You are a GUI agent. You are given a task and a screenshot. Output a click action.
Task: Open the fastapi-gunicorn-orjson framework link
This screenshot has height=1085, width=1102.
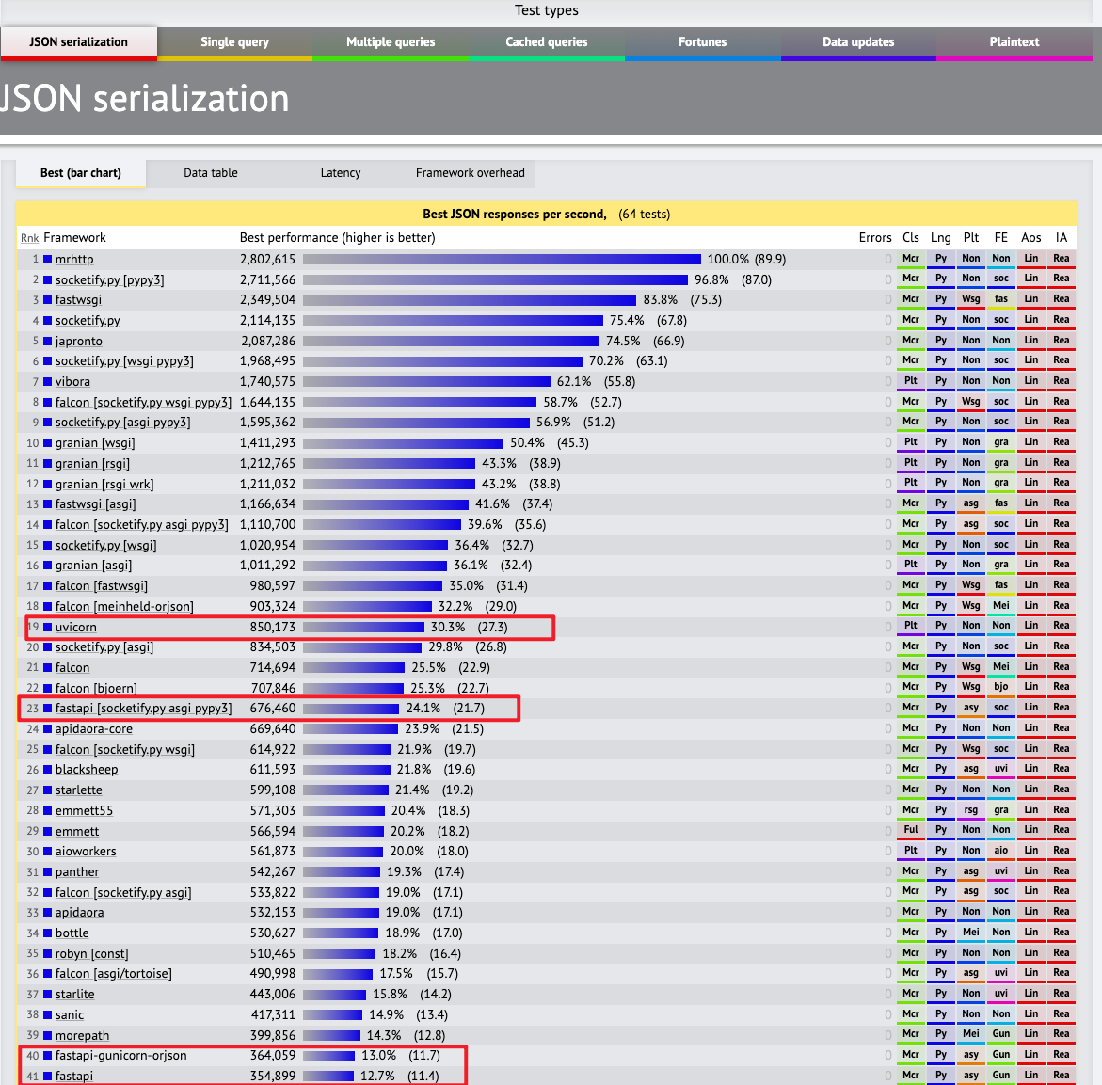click(x=120, y=1056)
